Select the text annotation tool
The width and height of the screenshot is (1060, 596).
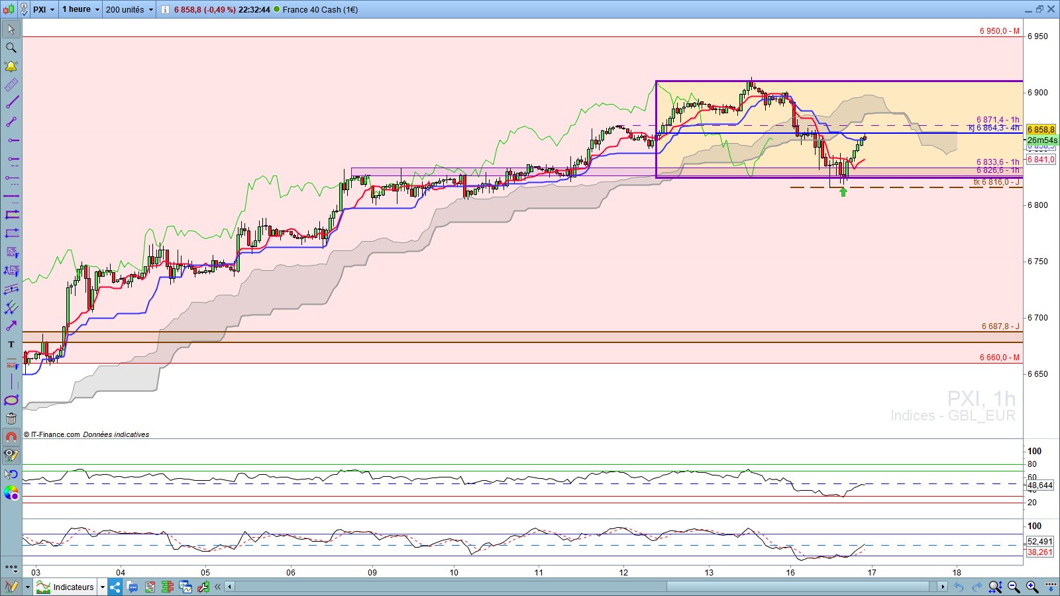pos(11,344)
